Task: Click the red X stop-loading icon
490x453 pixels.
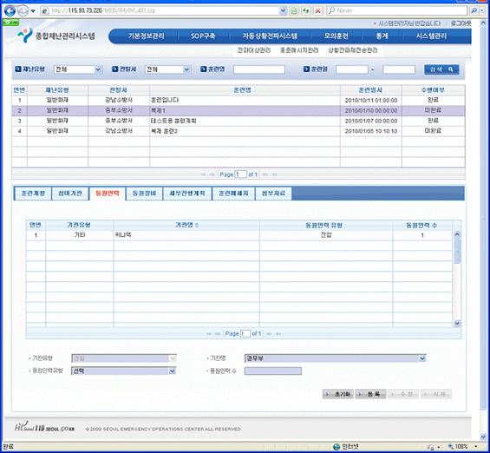Action: click(x=317, y=11)
